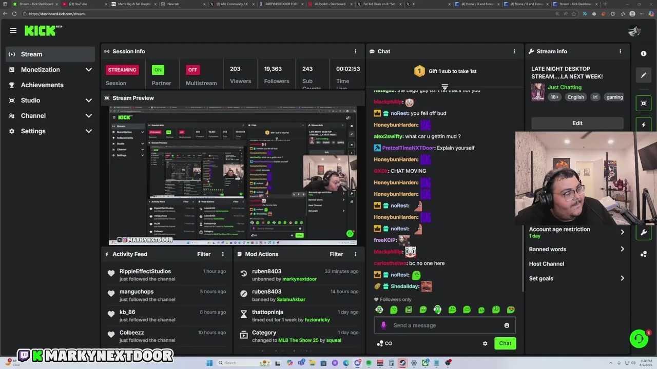Viewport: 657px width, 369px height.
Task: Click the STREAMING session status badge
Action: point(122,70)
